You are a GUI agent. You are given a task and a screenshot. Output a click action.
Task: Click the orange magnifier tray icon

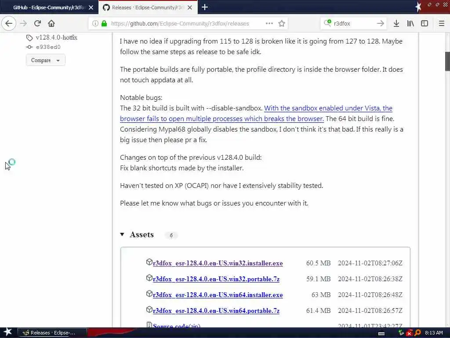click(x=417, y=333)
